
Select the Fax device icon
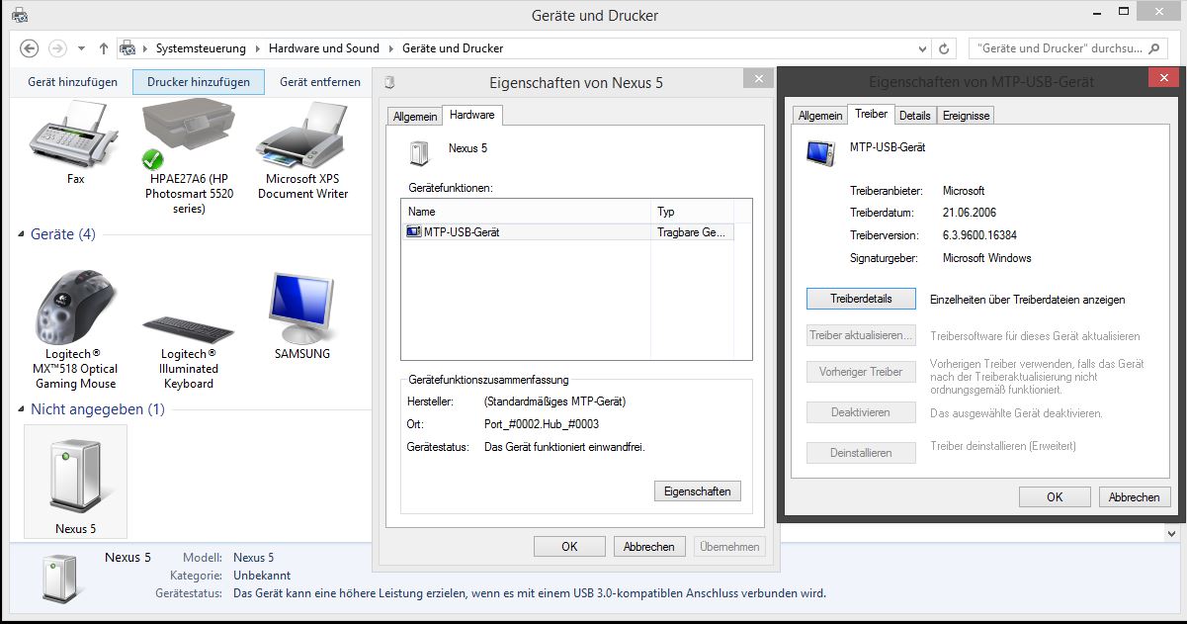point(75,135)
